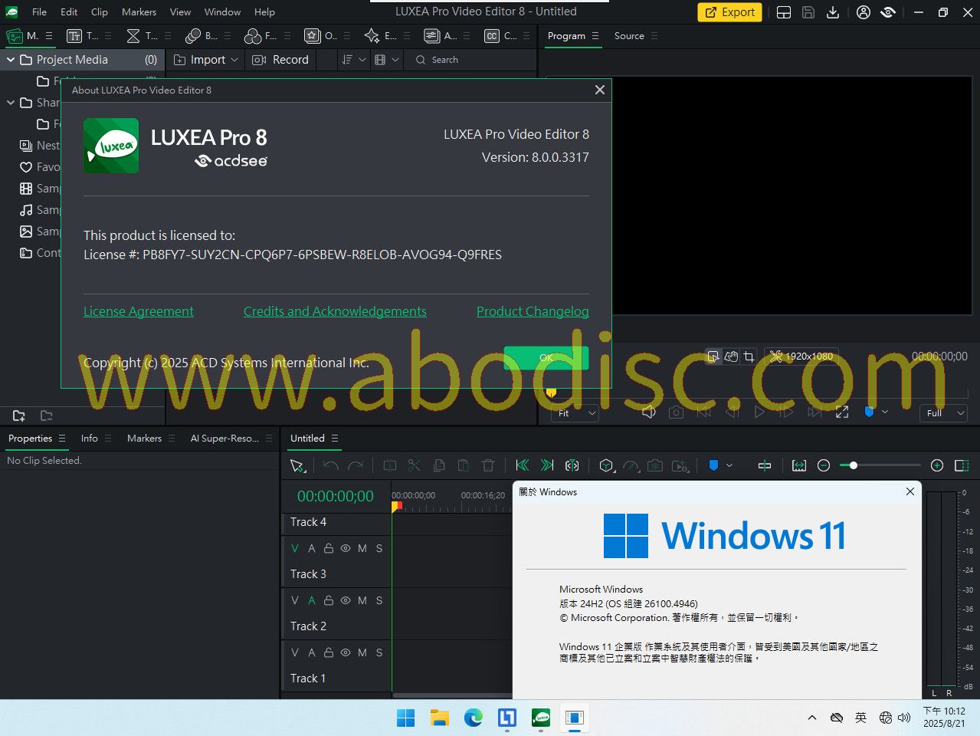Click the speedometer speed icon in timeline

point(631,465)
